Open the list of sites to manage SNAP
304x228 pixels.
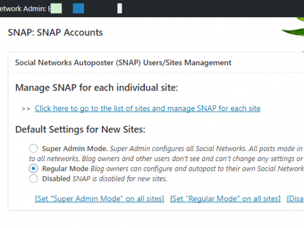pos(147,109)
